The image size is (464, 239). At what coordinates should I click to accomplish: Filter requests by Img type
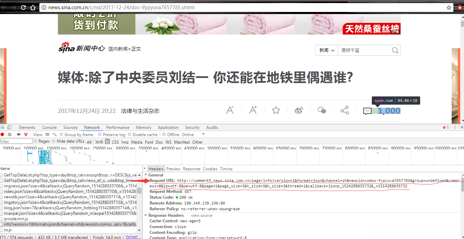click(125, 142)
